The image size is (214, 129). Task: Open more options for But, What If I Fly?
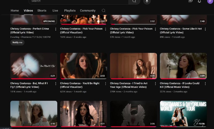click(56, 84)
